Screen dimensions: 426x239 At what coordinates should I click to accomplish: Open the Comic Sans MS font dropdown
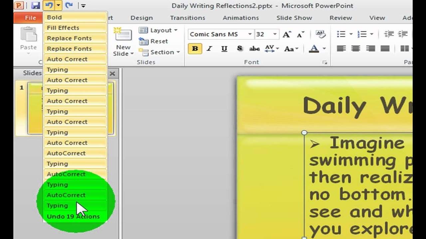coord(250,34)
